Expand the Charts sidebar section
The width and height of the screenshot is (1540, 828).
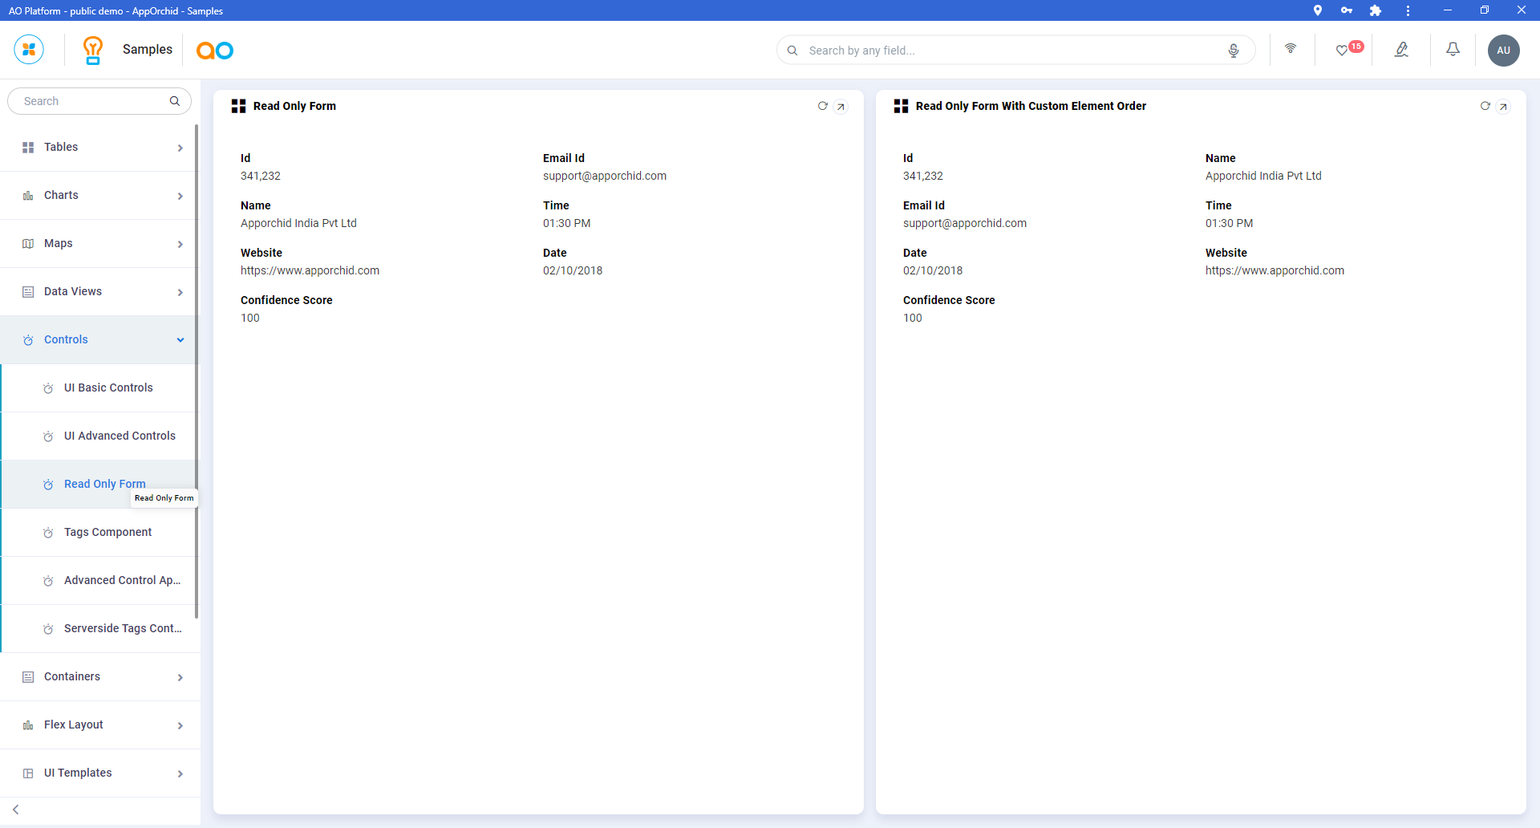[99, 196]
